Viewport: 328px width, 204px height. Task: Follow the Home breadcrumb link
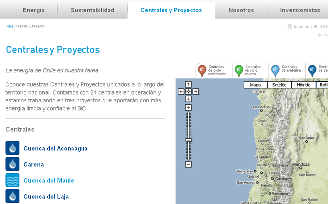point(9,26)
